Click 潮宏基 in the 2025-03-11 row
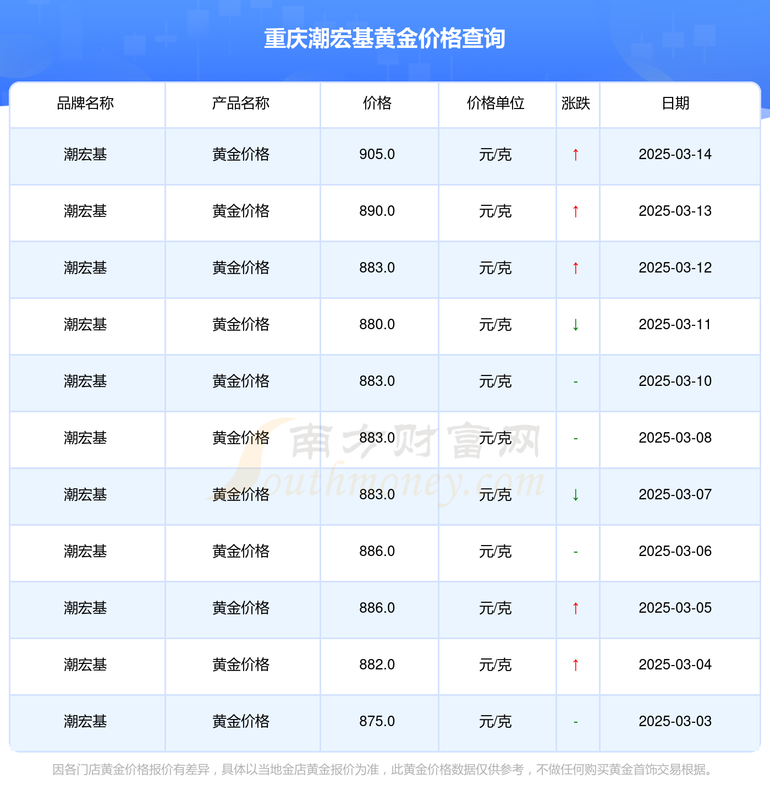The width and height of the screenshot is (770, 801). (85, 324)
